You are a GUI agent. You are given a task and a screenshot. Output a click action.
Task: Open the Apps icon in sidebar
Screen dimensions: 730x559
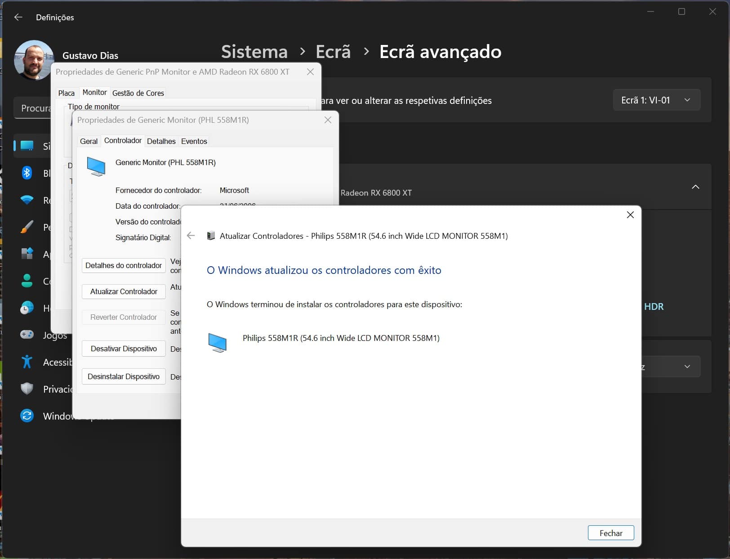[x=27, y=254]
